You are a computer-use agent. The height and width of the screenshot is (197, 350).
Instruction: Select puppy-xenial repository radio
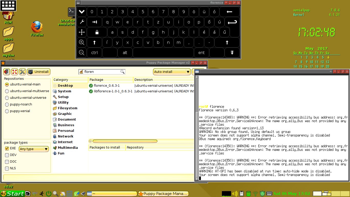coord(7,111)
